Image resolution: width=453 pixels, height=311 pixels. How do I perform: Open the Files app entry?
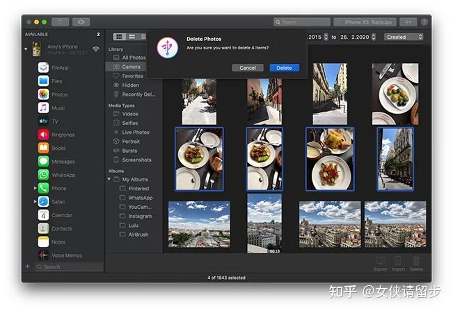point(50,81)
